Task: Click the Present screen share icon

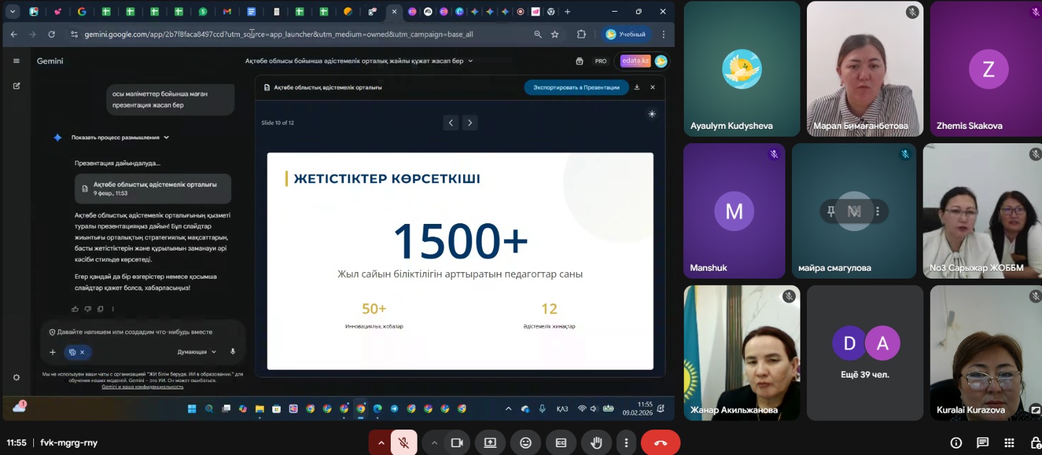Action: 490,443
